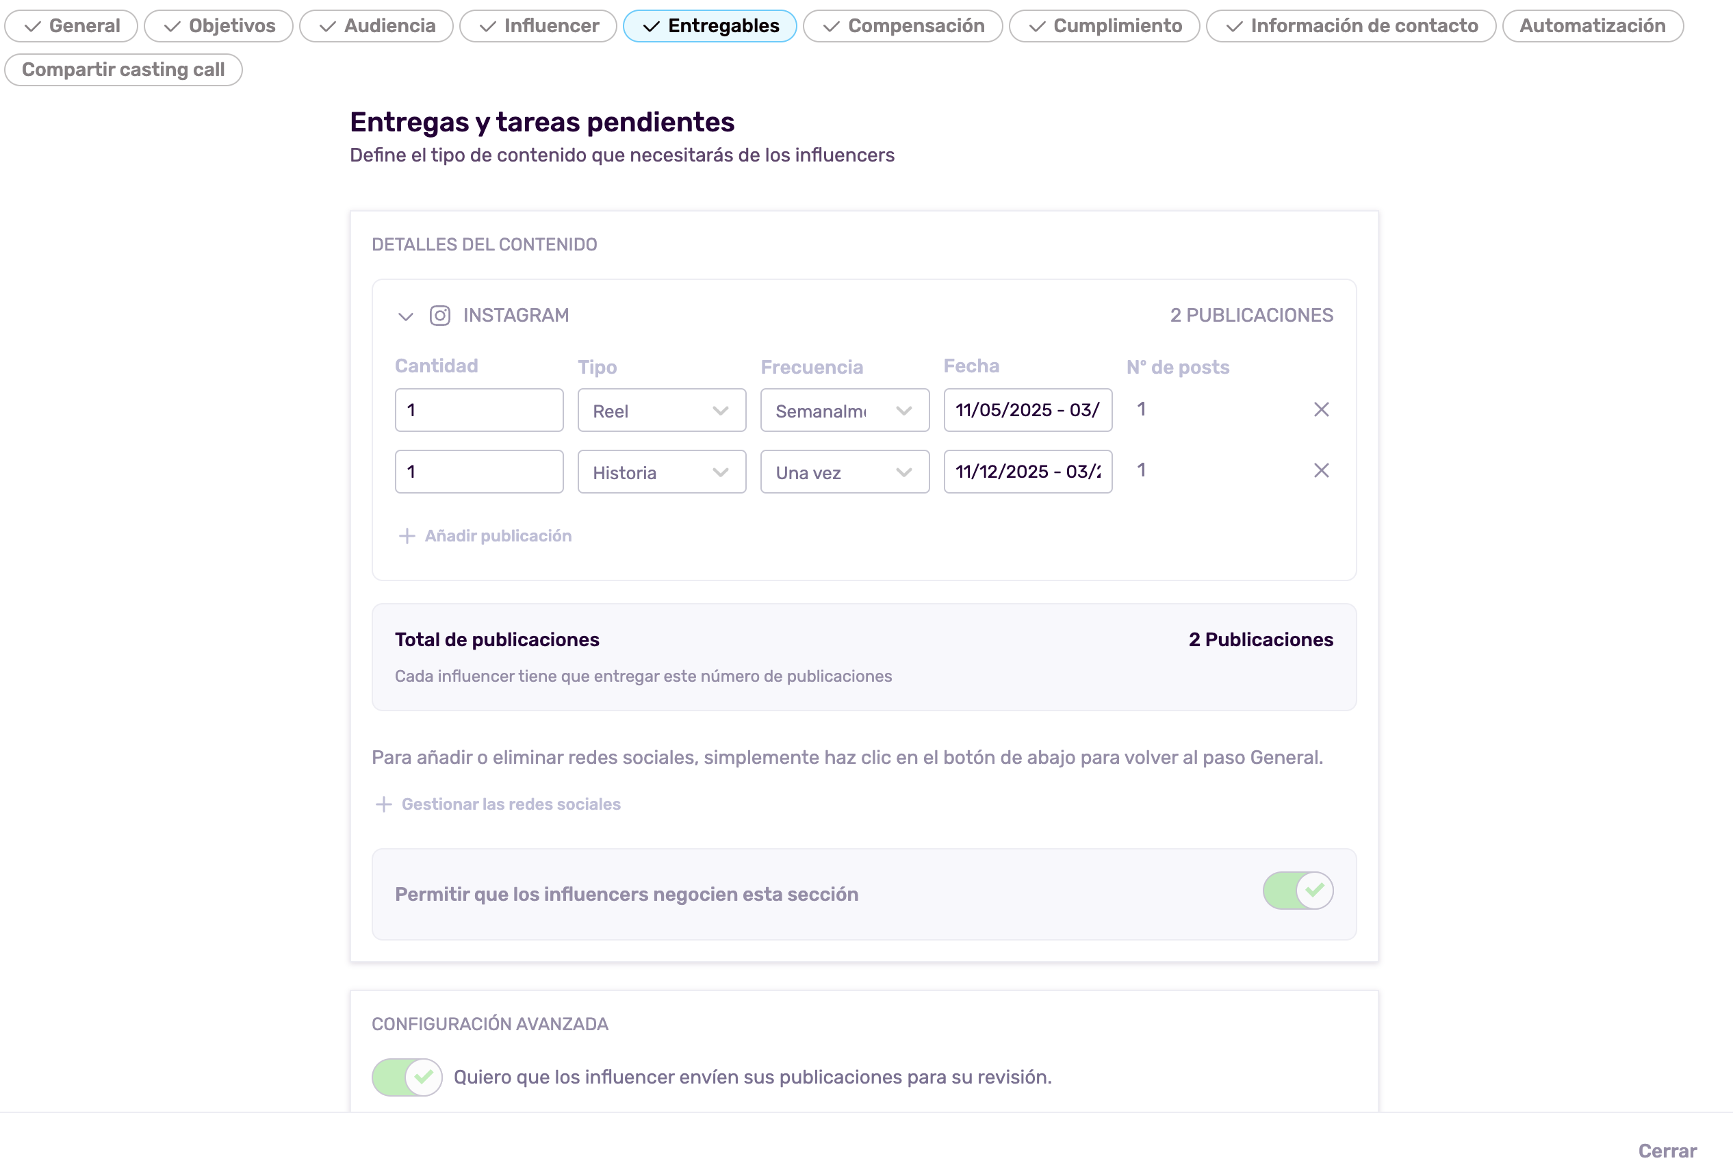Screen dimensions: 1733x1176
Task: Toggle off influencer negotiation for this section
Action: (x=1298, y=891)
